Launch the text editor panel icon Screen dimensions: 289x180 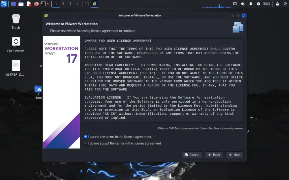pos(29,4)
